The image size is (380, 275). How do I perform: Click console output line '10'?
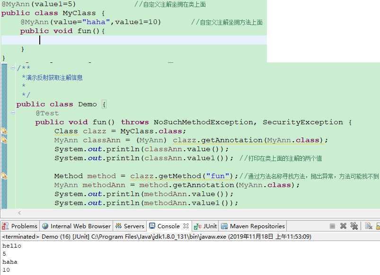[6, 270]
